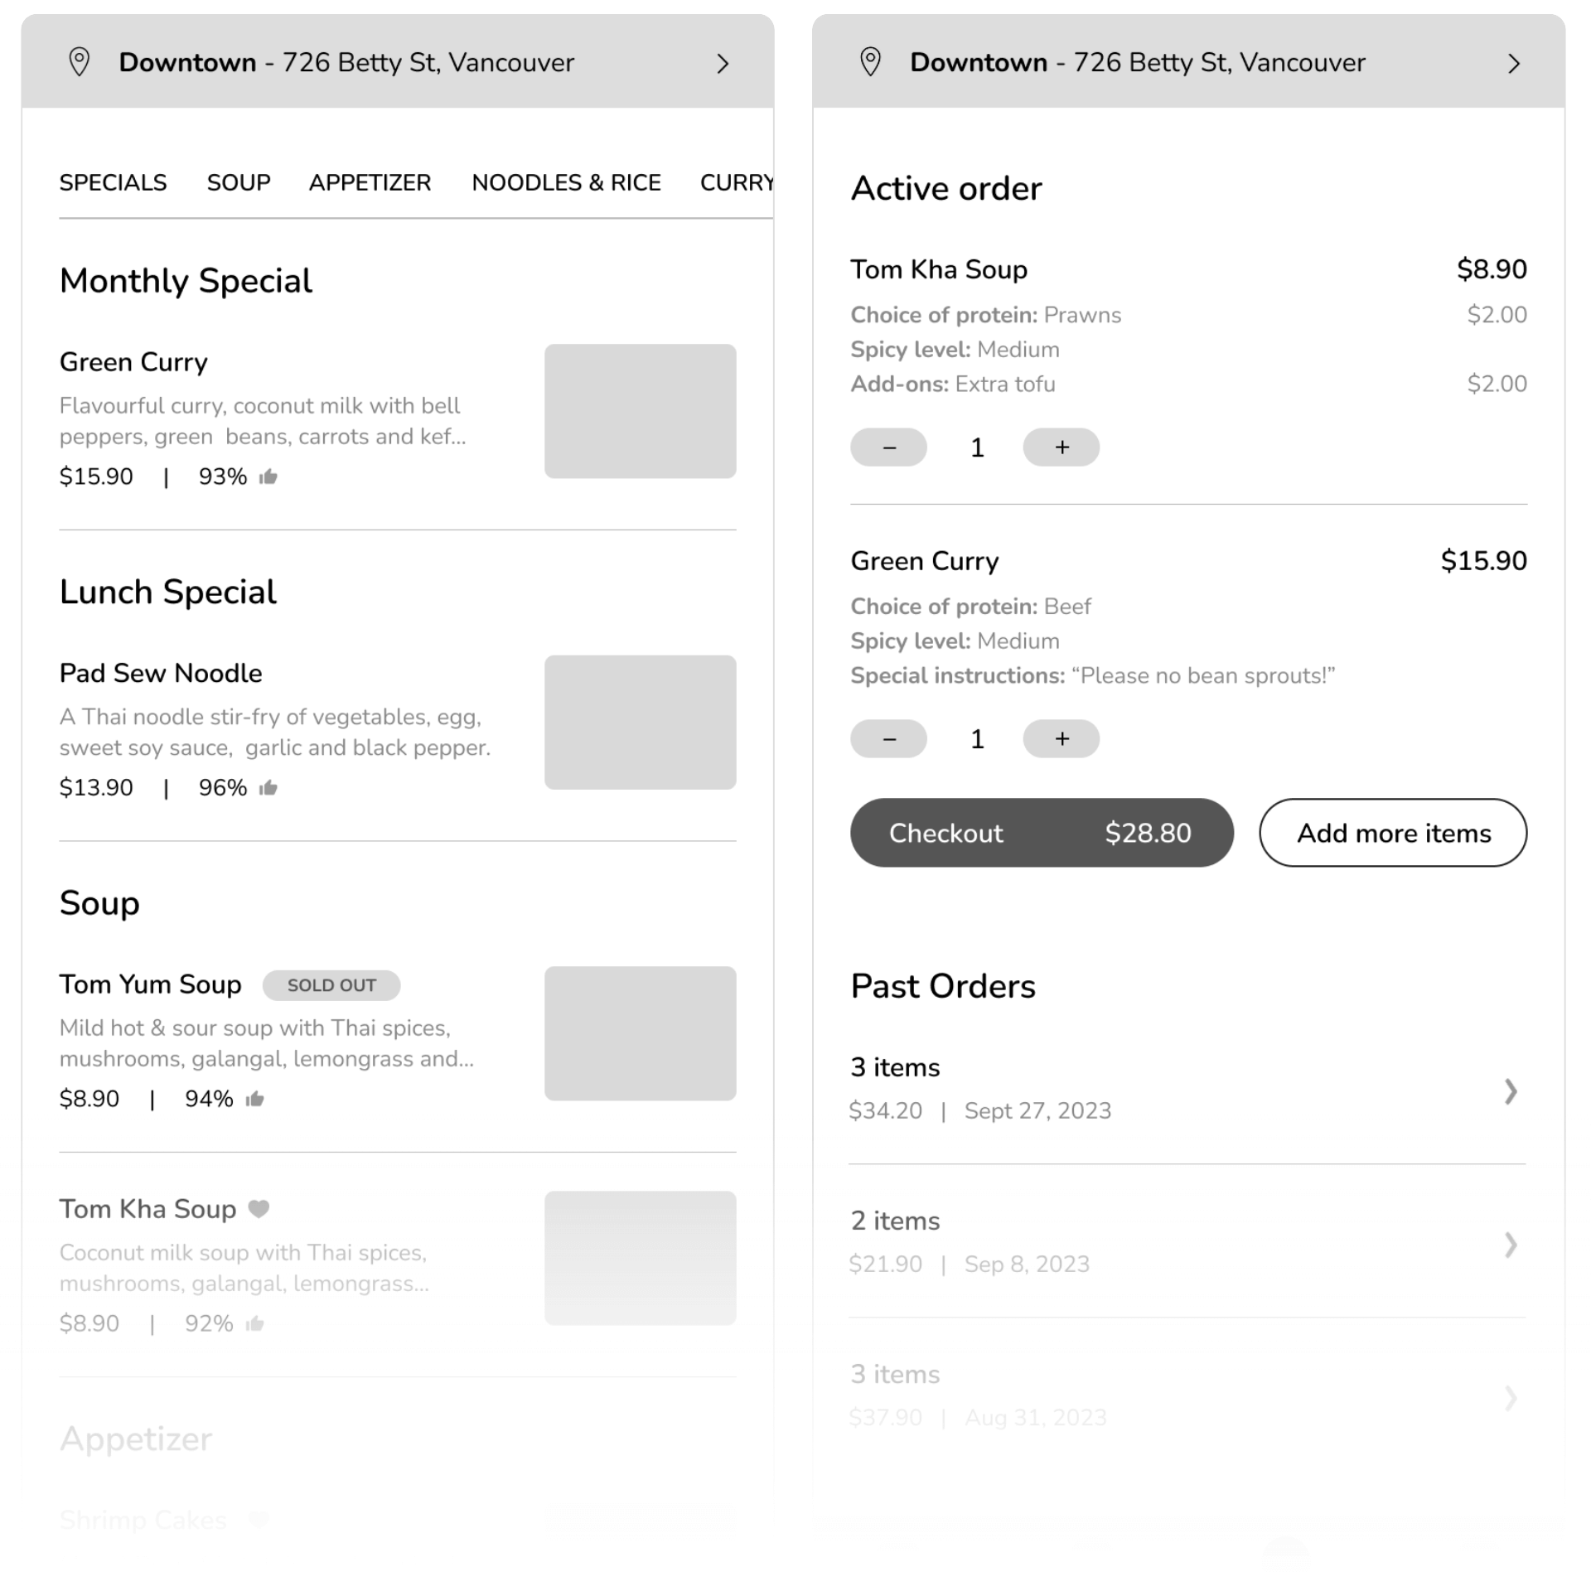Open the Pad Sew Noodle image thumbnail
The image size is (1591, 1591).
(x=640, y=723)
